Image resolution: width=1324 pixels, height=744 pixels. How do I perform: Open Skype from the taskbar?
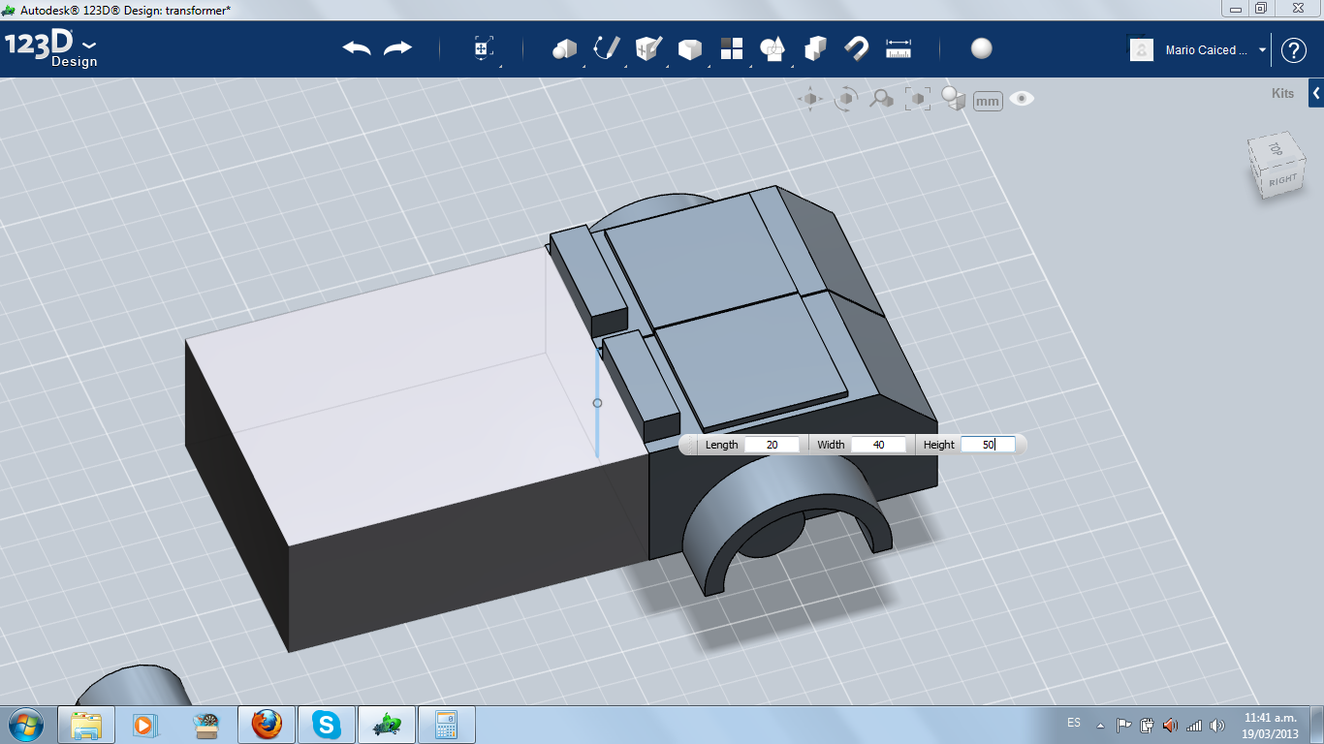(326, 725)
